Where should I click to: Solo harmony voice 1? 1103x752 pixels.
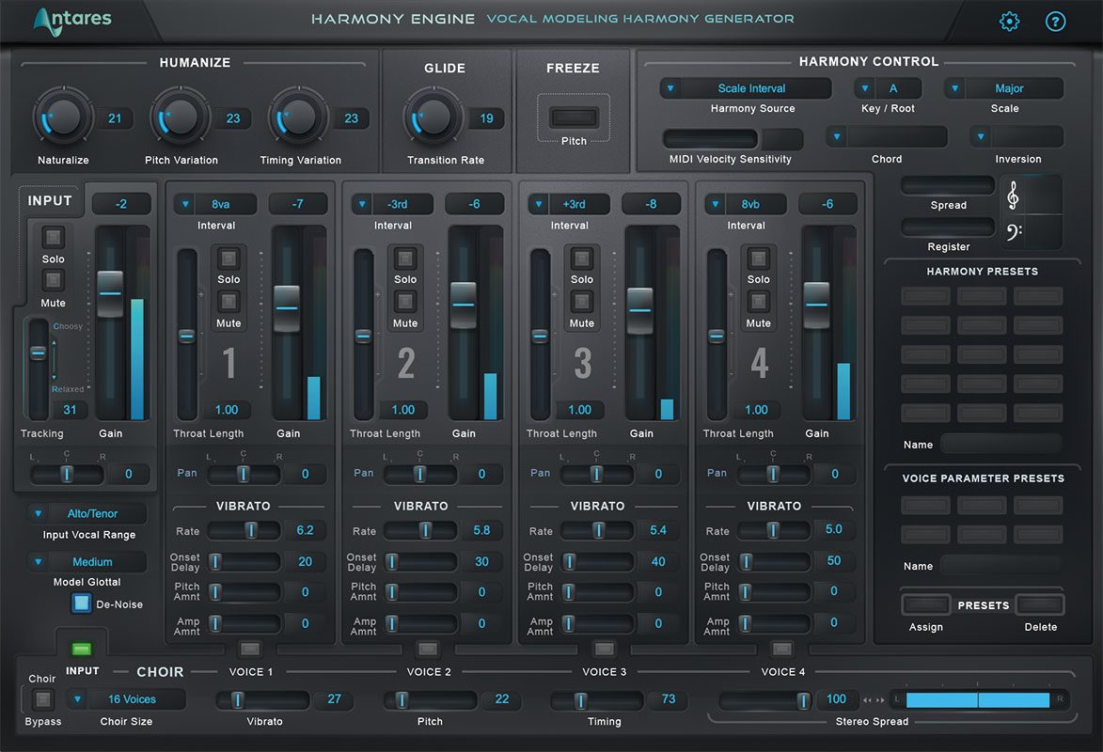(228, 258)
